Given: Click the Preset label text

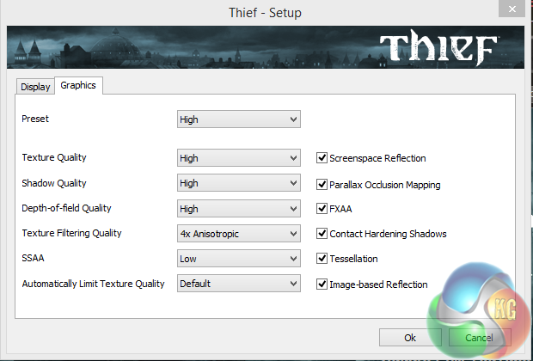Looking at the screenshot, I should pyautogui.click(x=35, y=119).
